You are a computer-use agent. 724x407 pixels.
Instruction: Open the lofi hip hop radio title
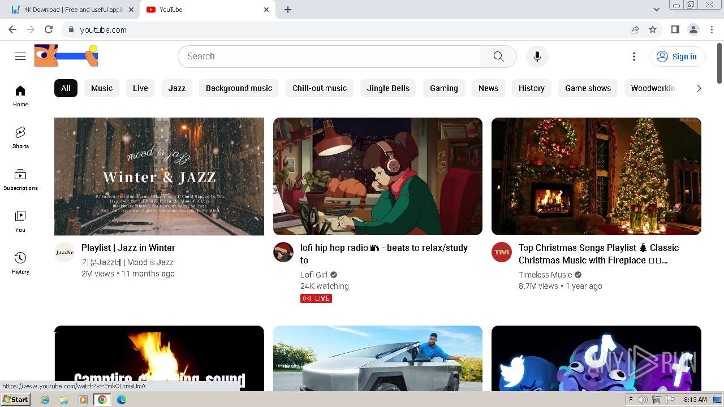point(384,254)
